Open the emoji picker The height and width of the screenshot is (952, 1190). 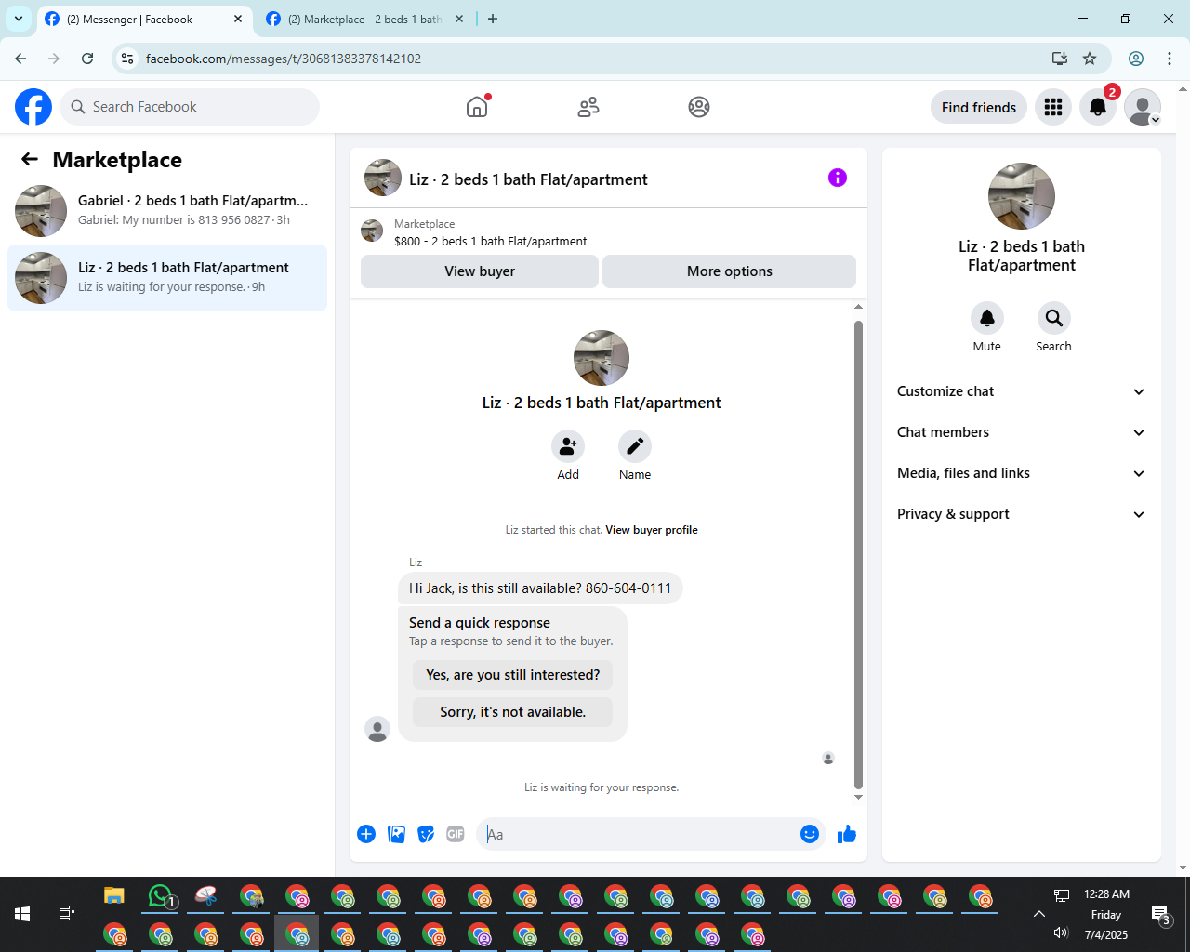pos(810,834)
